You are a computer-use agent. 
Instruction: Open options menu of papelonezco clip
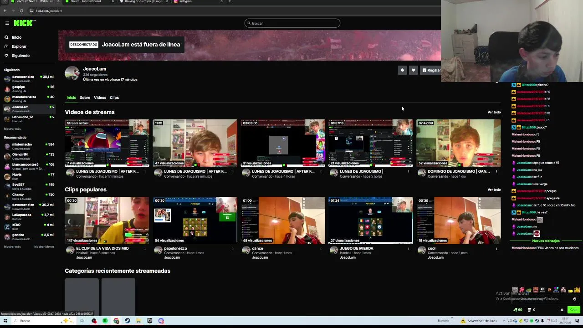(x=233, y=249)
